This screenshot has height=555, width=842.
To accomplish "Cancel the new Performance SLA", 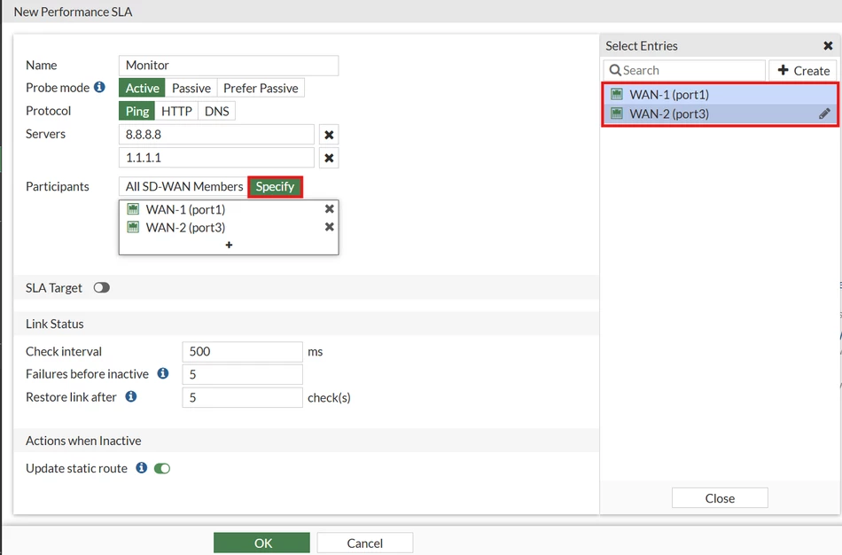I will coord(365,543).
